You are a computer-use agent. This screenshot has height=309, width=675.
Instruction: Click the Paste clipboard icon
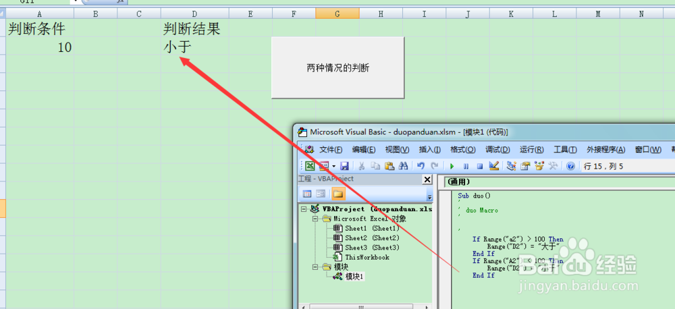click(389, 166)
